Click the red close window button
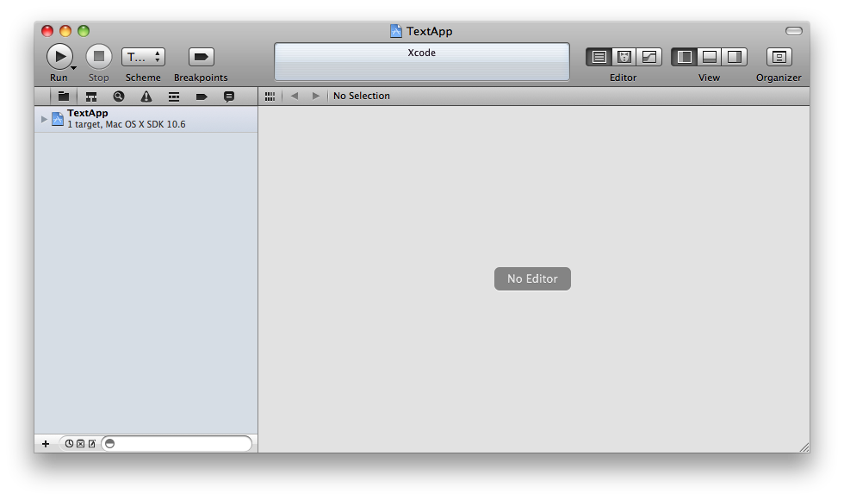Viewport: 844px width, 500px height. pyautogui.click(x=47, y=31)
